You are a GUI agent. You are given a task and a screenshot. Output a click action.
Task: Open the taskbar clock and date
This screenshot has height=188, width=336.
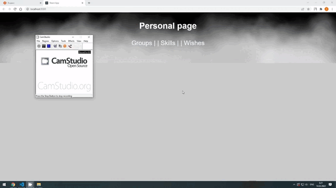(321, 185)
